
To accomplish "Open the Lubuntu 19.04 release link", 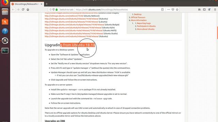I will [x=72, y=22].
